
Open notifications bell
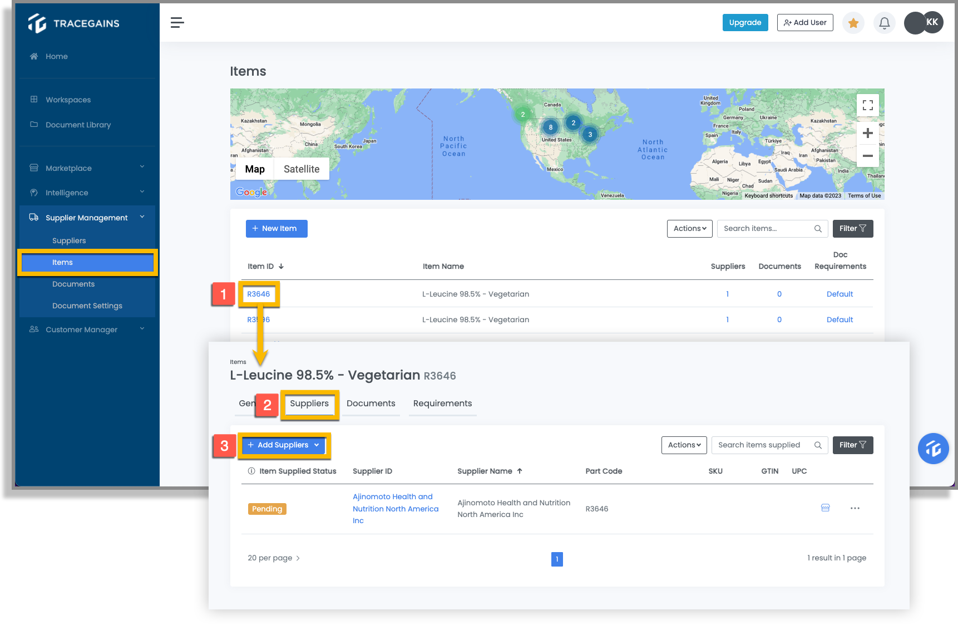[x=884, y=23]
